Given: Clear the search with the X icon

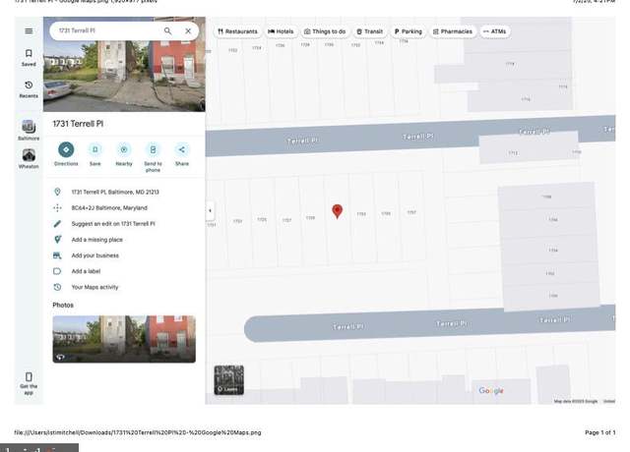Looking at the screenshot, I should click(x=188, y=30).
